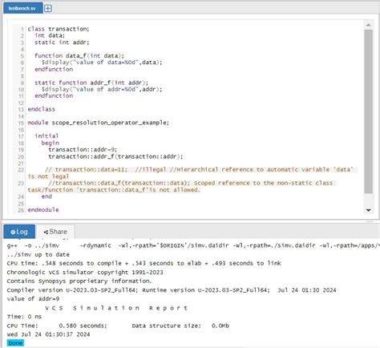The height and width of the screenshot is (348, 380).
Task: Add a new file tab with plus icon
Action: (x=48, y=9)
